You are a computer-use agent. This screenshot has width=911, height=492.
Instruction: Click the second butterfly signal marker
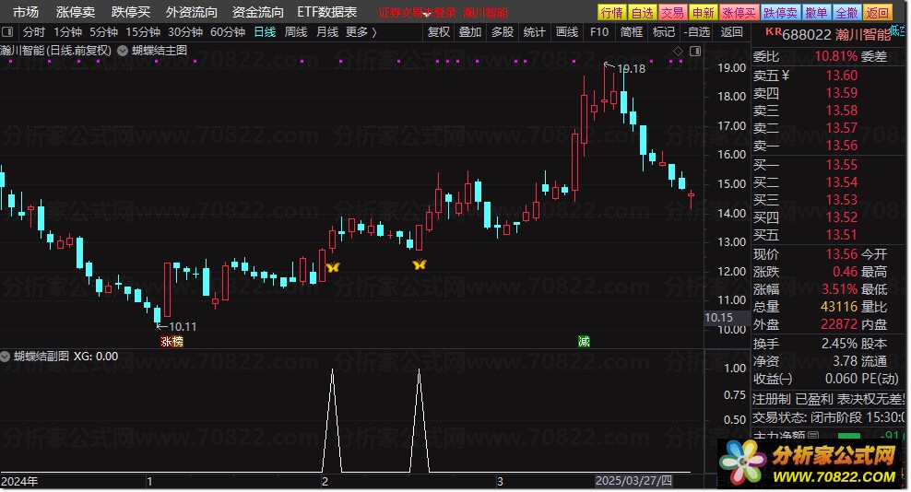click(420, 264)
